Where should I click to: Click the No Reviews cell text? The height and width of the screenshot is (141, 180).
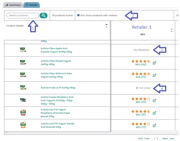(x=142, y=50)
